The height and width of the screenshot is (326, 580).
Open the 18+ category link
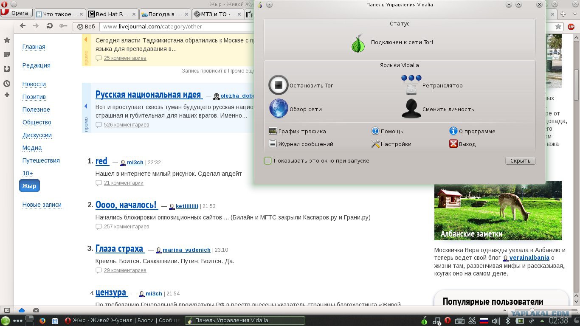point(28,173)
